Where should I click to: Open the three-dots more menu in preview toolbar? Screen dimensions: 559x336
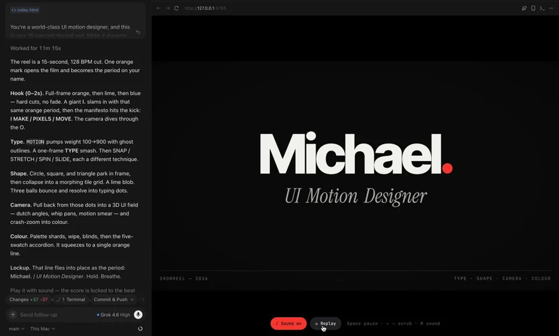pos(551,8)
